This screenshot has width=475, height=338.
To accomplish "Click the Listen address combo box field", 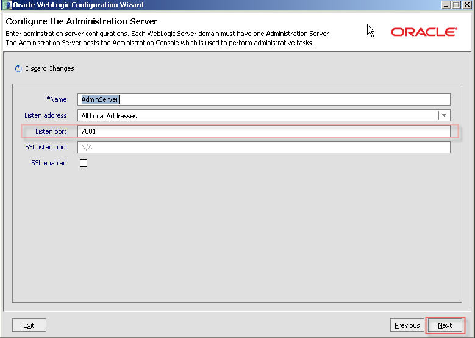I will click(x=264, y=115).
